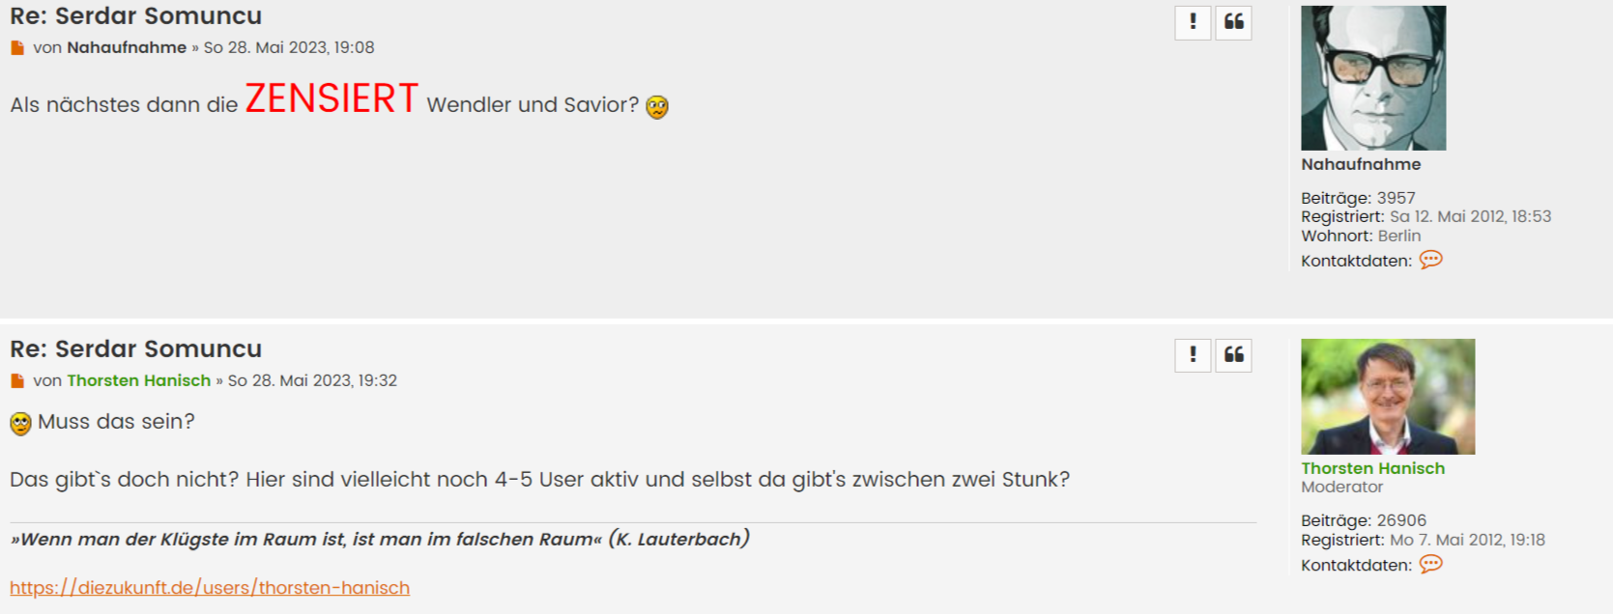Open the first post's title "Re: Serdar Somuncu"

(135, 16)
